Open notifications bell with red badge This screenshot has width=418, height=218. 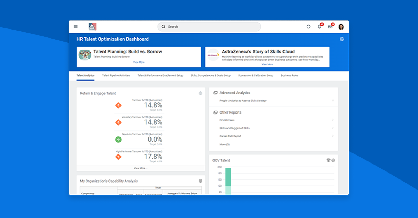tap(319, 26)
